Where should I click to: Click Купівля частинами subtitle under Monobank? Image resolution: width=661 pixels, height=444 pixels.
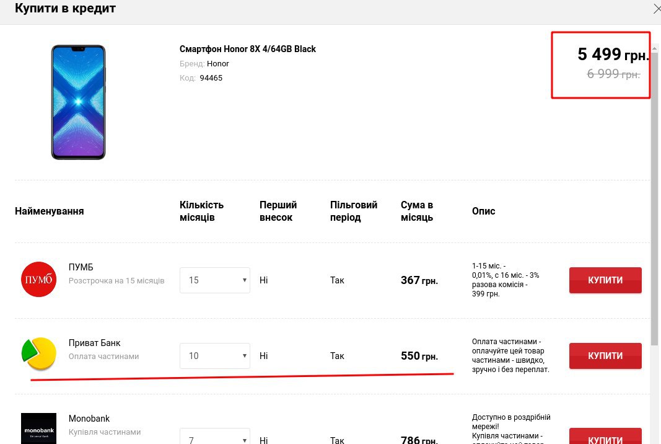(x=105, y=432)
